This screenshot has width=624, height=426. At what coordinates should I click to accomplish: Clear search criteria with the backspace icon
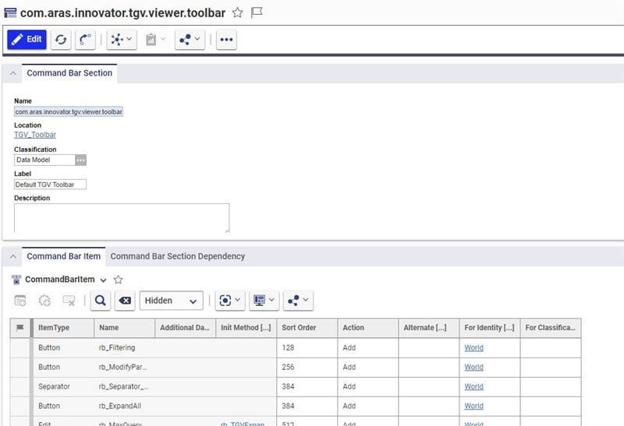click(124, 301)
